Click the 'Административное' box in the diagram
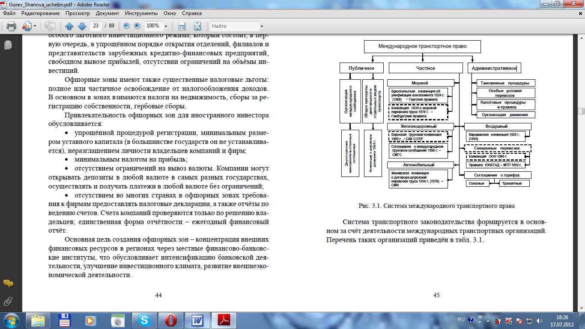Image resolution: width=585 pixels, height=329 pixels. pyautogui.click(x=495, y=68)
